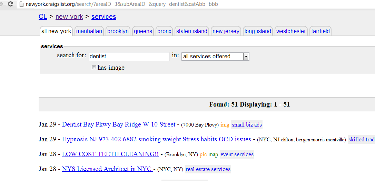Switch to the brooklyn tab
The width and height of the screenshot is (375, 181).
(x=118, y=31)
